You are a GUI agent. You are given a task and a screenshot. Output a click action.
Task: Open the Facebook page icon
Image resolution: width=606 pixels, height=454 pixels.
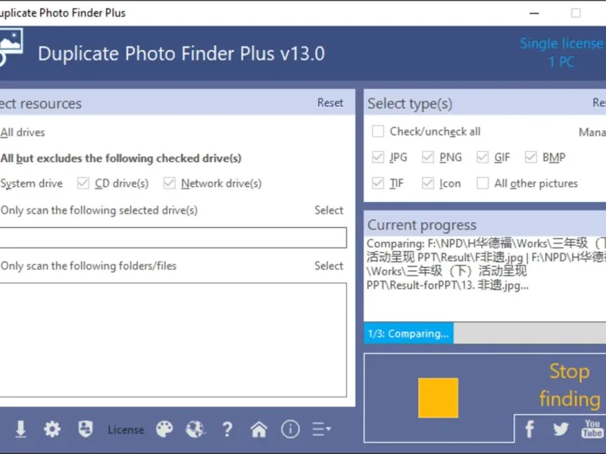(529, 429)
